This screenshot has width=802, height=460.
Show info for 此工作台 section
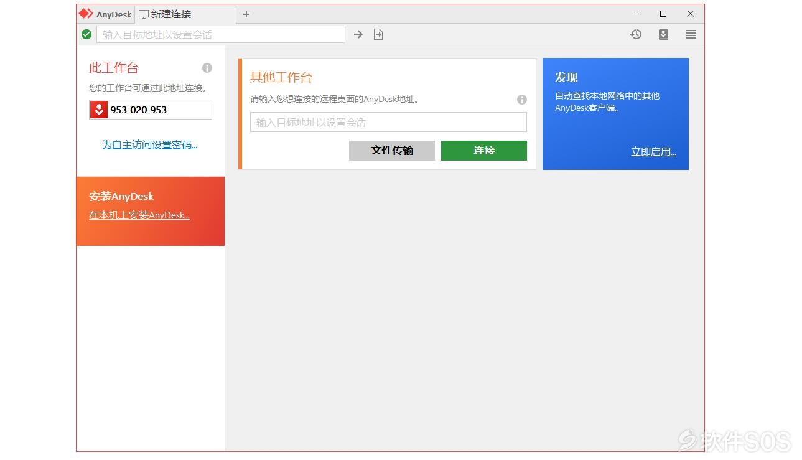point(207,68)
